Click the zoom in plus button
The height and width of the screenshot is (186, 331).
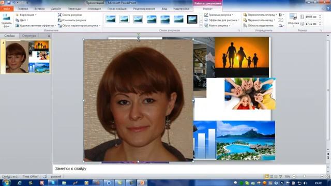(x=322, y=176)
